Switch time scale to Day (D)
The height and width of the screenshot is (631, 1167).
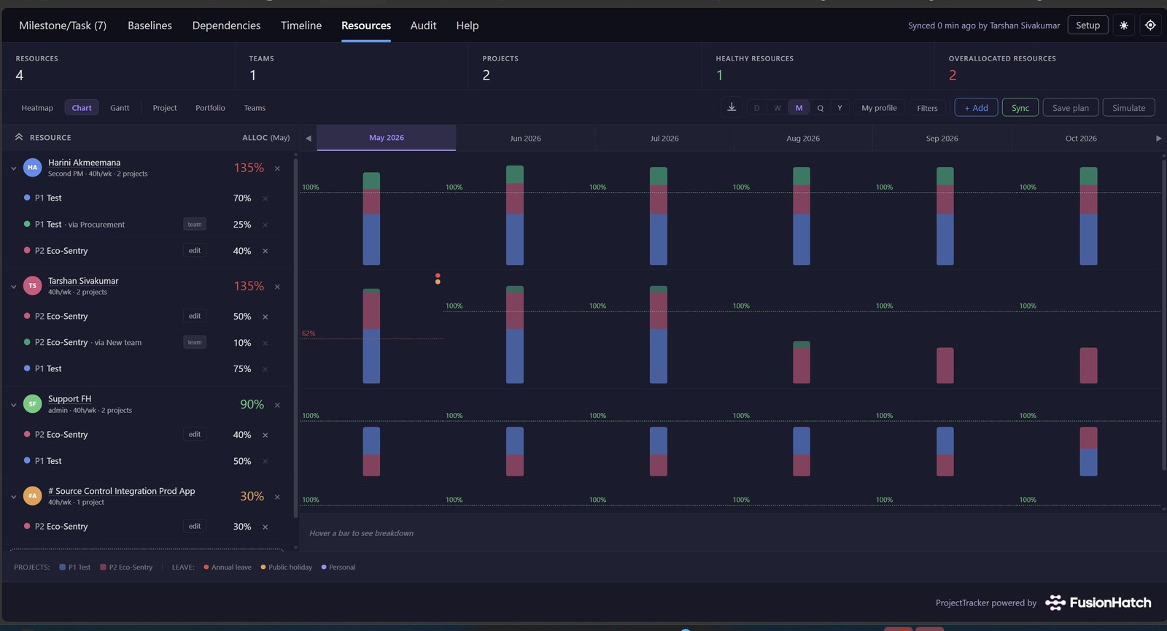coord(756,108)
